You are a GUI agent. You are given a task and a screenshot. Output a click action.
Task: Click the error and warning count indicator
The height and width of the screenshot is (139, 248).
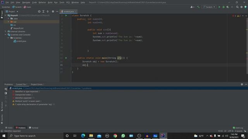[x=236, y=16]
